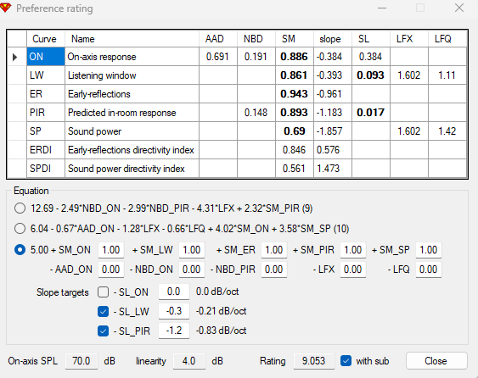
Task: Click the SM_ON weight field
Action: click(x=111, y=250)
